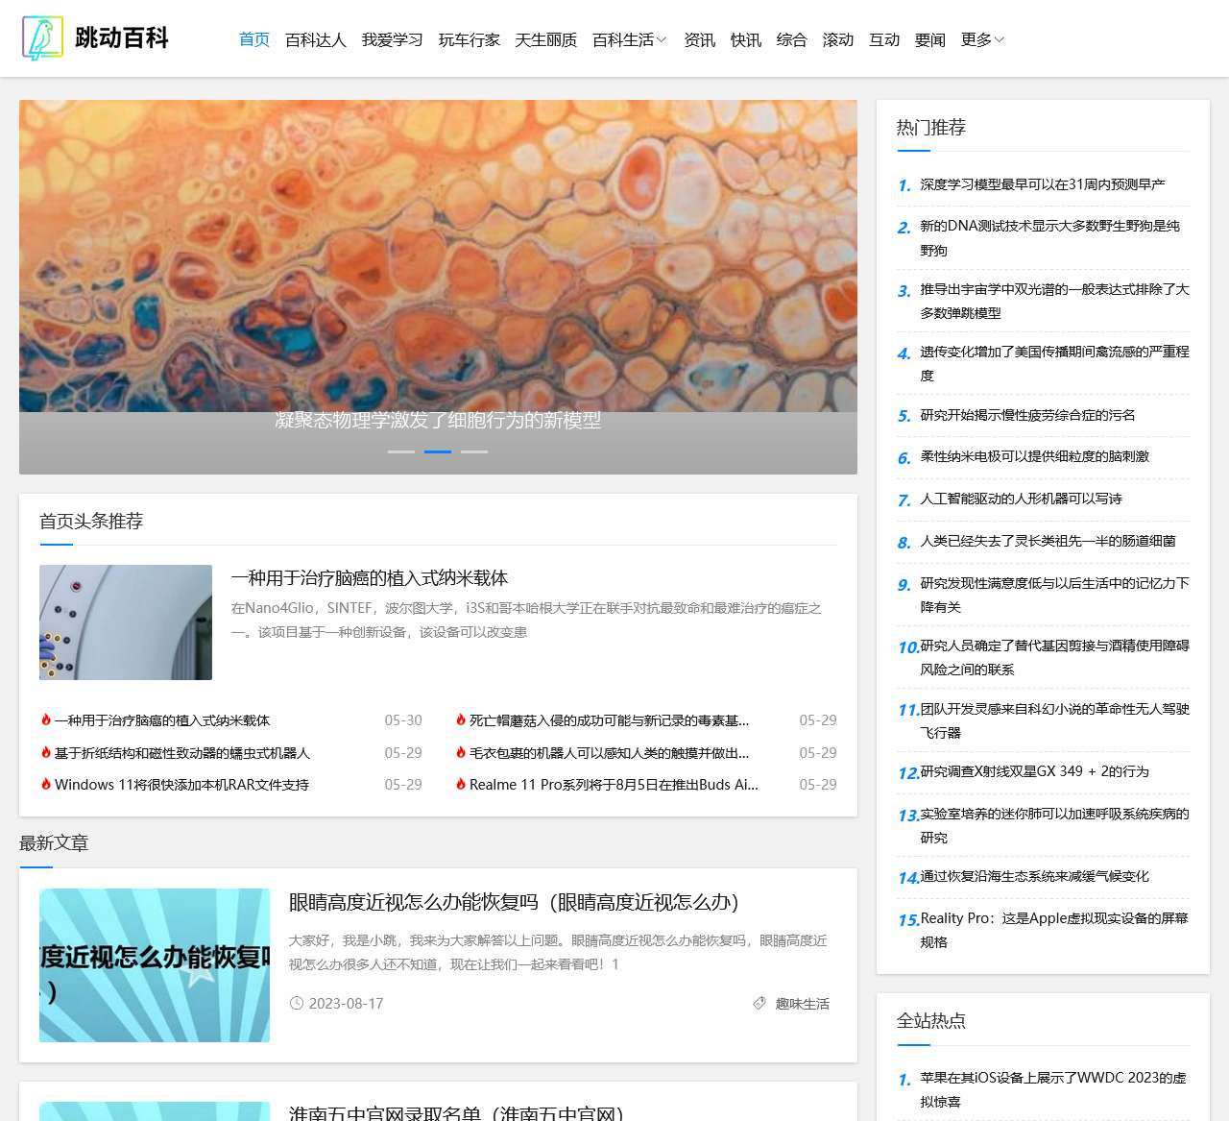
Task: Open 遗传变化增加了美国传播期间禽流感 link
Action: tap(1054, 363)
